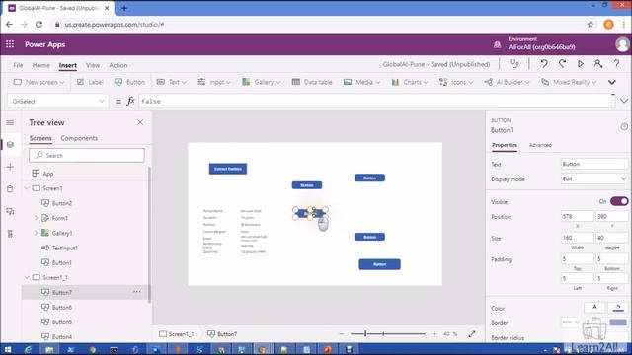632x355 pixels.
Task: Open the Tree view layers icon in the left rail
Action: 10,144
